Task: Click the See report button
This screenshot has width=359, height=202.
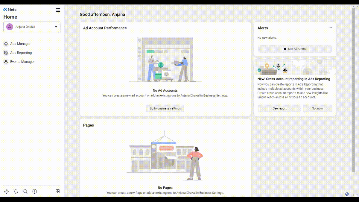Action: [279, 108]
